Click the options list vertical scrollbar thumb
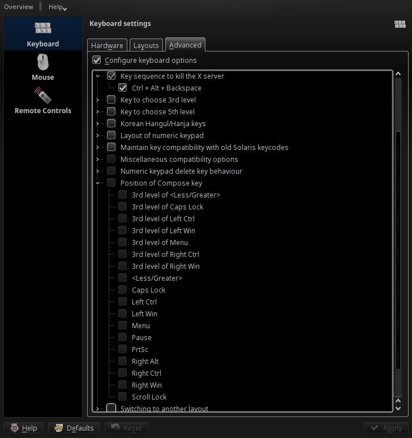 [x=398, y=250]
